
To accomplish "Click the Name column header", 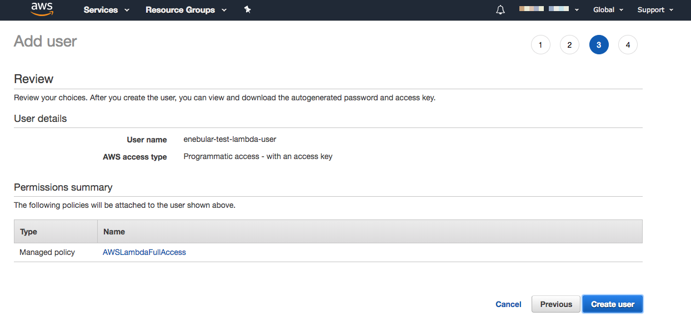I will [114, 232].
